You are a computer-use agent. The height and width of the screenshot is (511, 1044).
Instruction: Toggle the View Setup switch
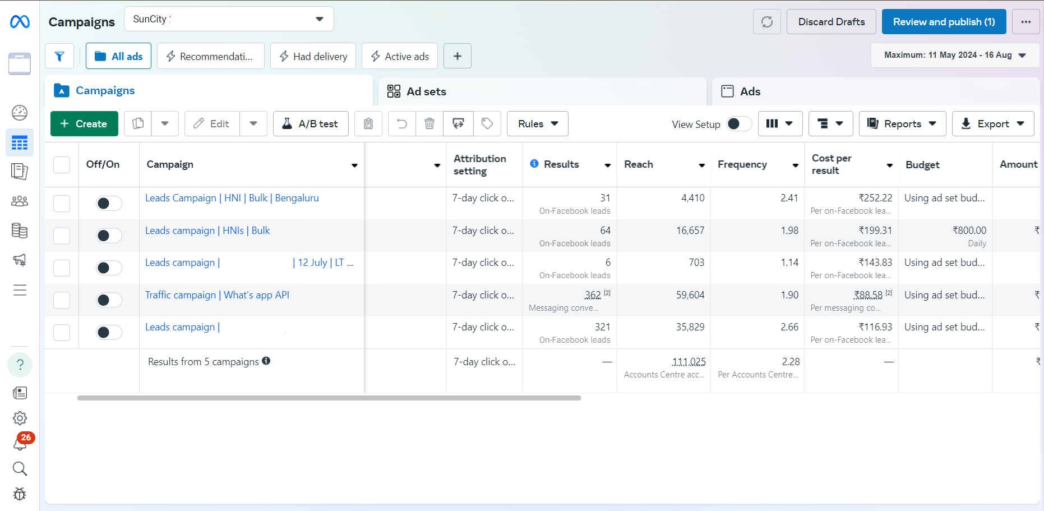[738, 123]
